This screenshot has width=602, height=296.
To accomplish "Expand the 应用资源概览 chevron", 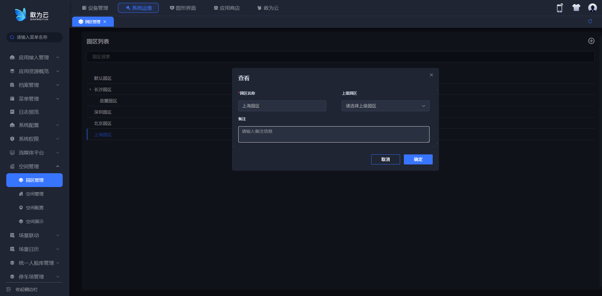I will pos(58,71).
